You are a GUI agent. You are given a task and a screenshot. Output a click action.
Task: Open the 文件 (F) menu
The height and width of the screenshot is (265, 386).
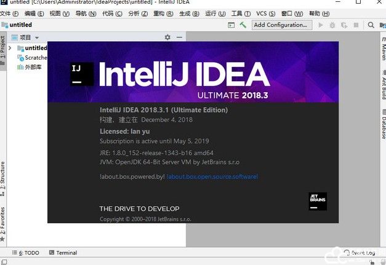[x=10, y=13]
